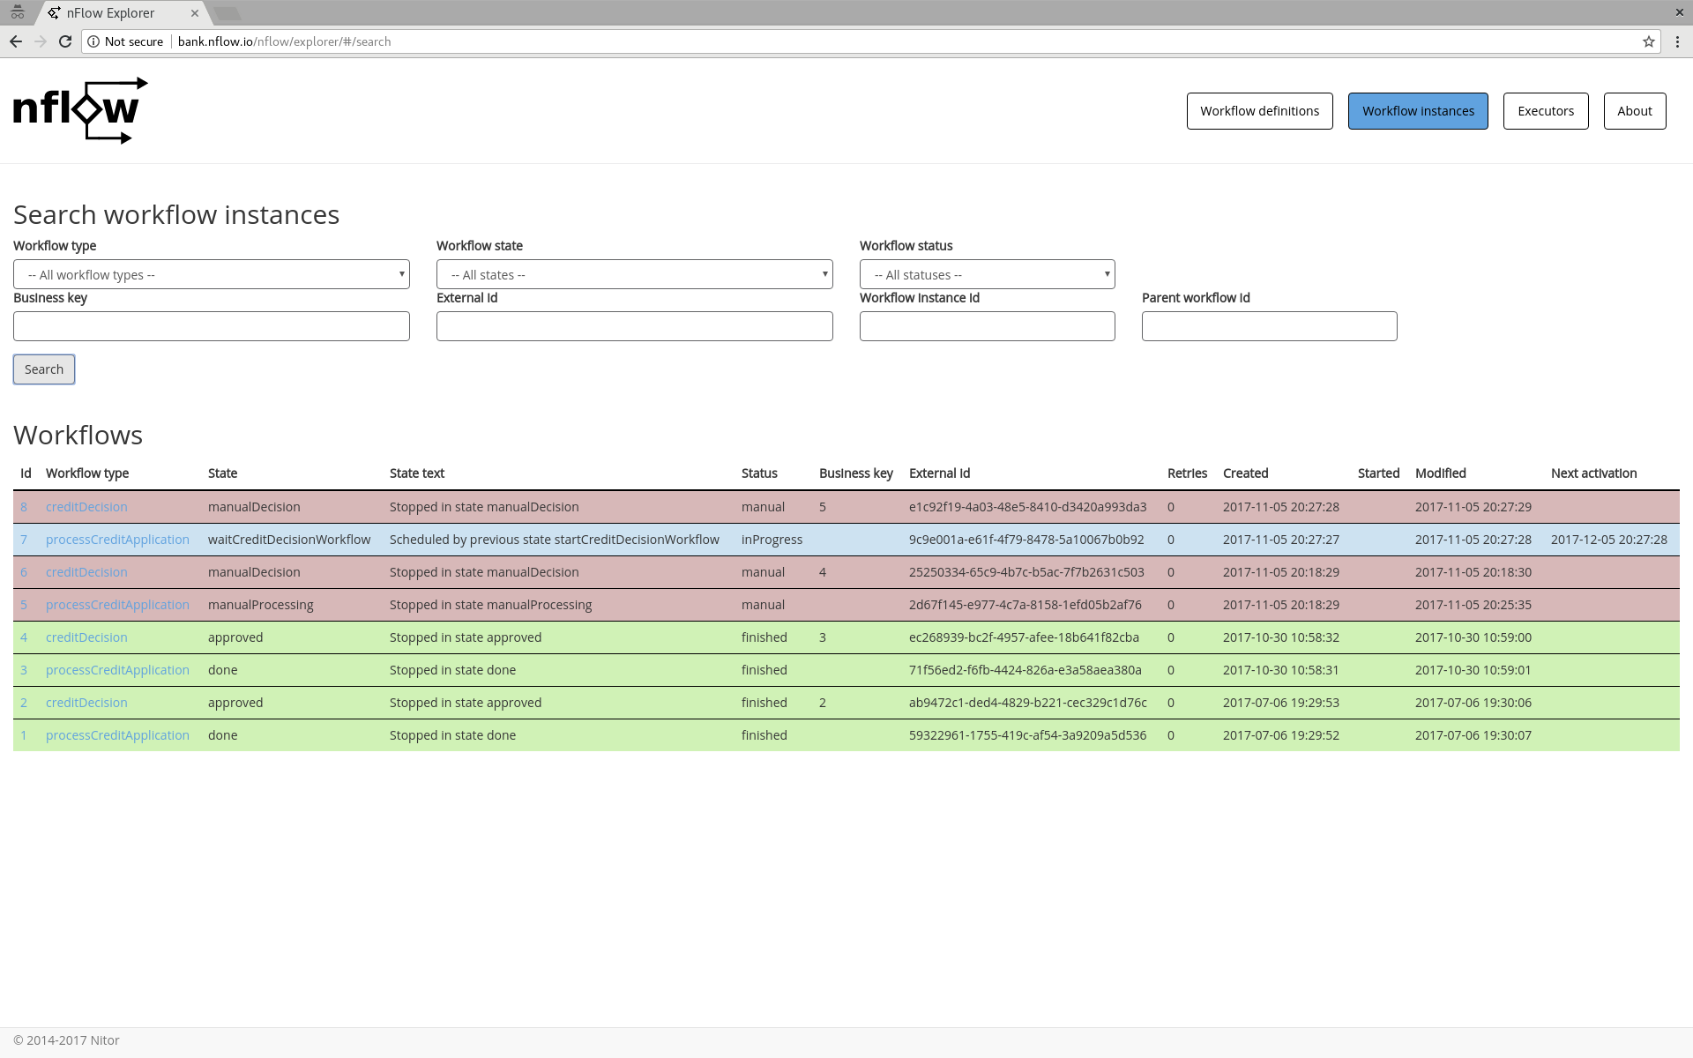Open processCreditApplication link in row 7
1693x1058 pixels.
(117, 540)
